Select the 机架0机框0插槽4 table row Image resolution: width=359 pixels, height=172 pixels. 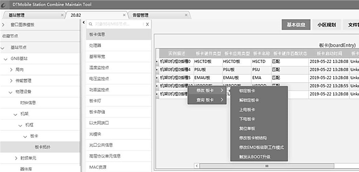pyautogui.click(x=258, y=70)
